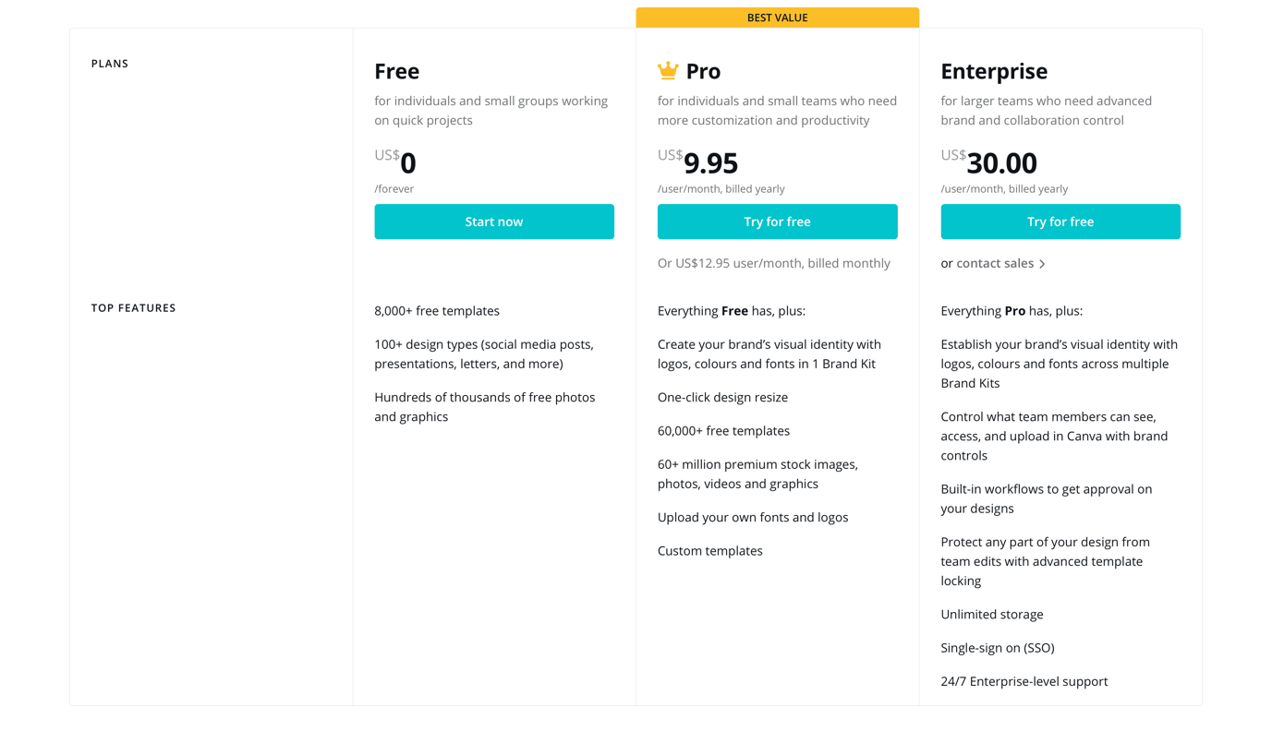Click Try for free under Pro
1272x731 pixels.
point(777,222)
